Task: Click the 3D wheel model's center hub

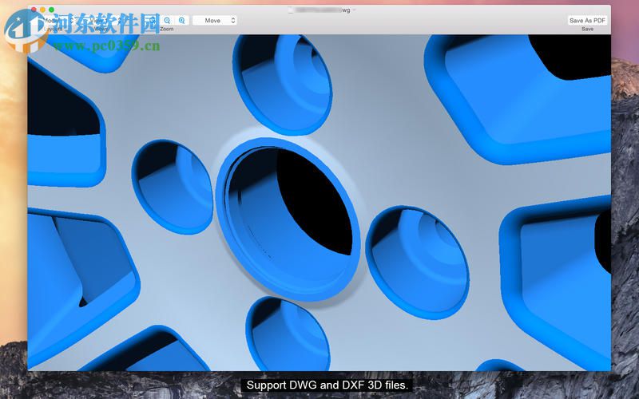Action: [288, 219]
